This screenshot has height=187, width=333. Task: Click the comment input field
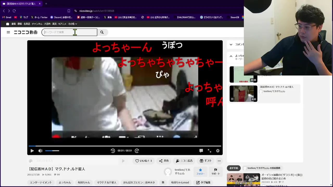77,161
